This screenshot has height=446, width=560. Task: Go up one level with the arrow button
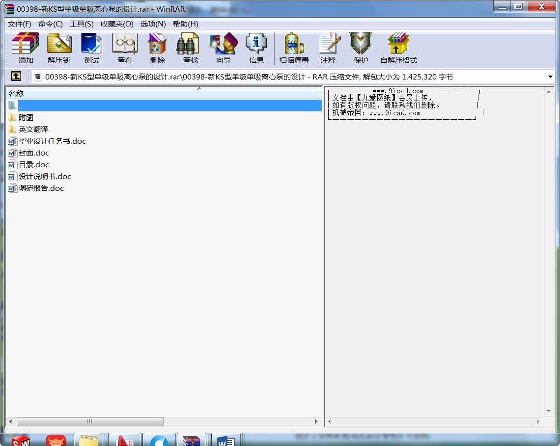[x=16, y=77]
